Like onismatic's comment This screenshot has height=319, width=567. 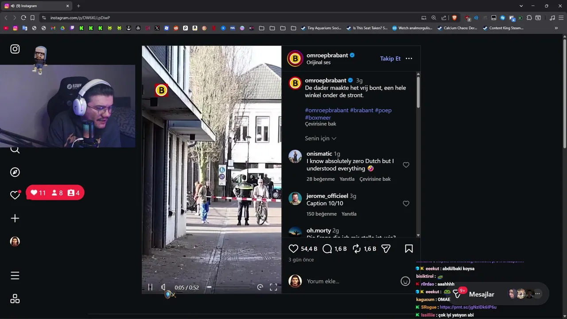coord(406,165)
